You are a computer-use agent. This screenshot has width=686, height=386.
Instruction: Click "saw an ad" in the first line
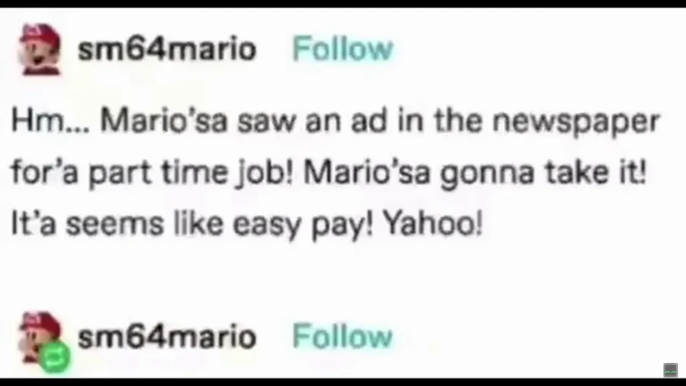(313, 121)
